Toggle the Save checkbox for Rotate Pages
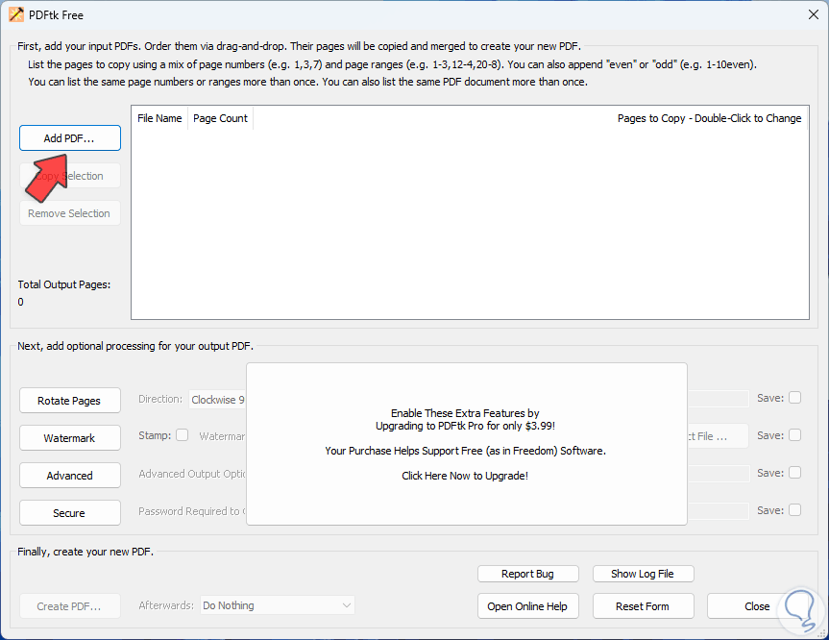Image resolution: width=829 pixels, height=640 pixels. coord(794,398)
